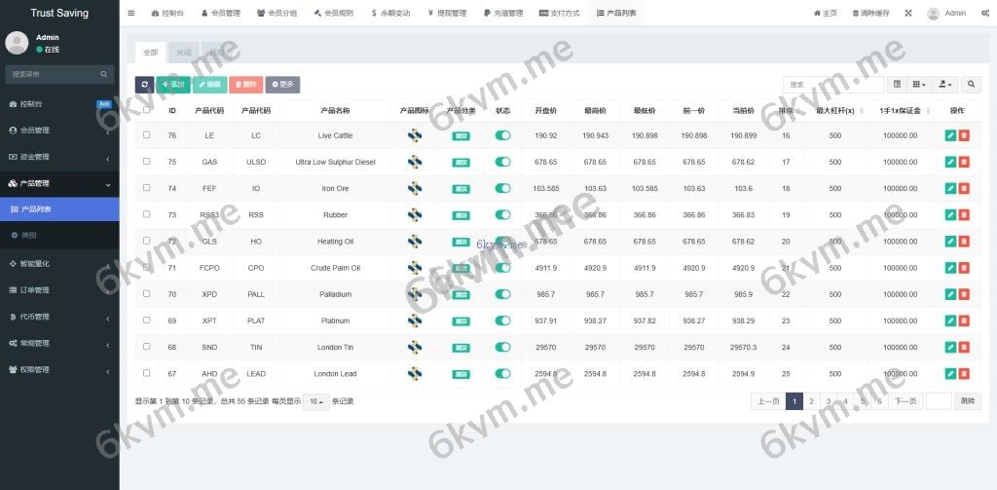Click the table search input field
The image size is (997, 490).
click(x=832, y=85)
